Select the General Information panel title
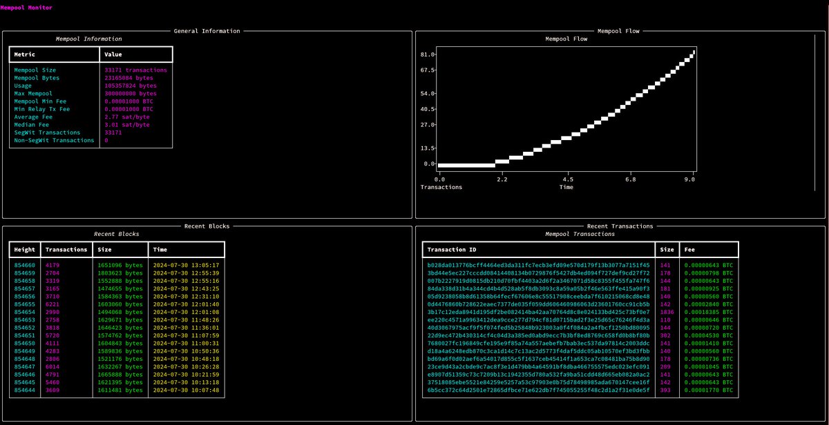Viewport: 829px width, 425px height. 207,31
